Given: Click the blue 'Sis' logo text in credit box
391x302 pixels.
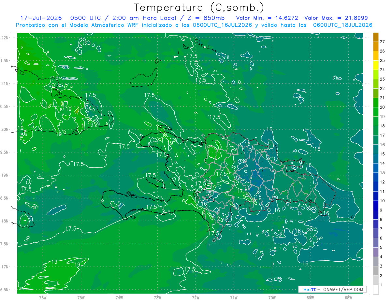Looking at the screenshot, I should (x=307, y=289).
